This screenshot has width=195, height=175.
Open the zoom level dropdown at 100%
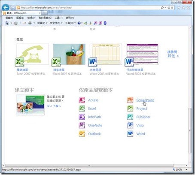tap(186, 169)
